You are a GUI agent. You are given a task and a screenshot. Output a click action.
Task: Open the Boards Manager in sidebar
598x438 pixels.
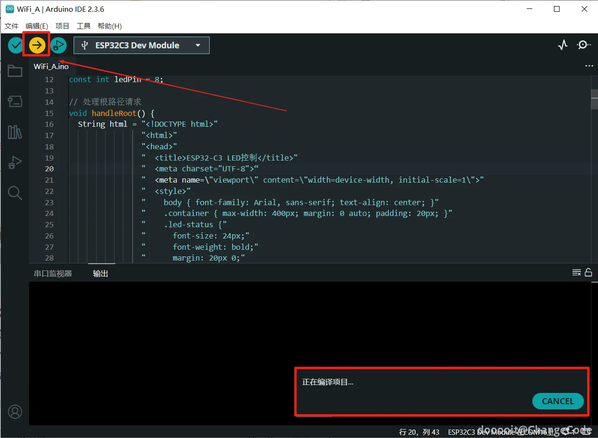pyautogui.click(x=15, y=101)
